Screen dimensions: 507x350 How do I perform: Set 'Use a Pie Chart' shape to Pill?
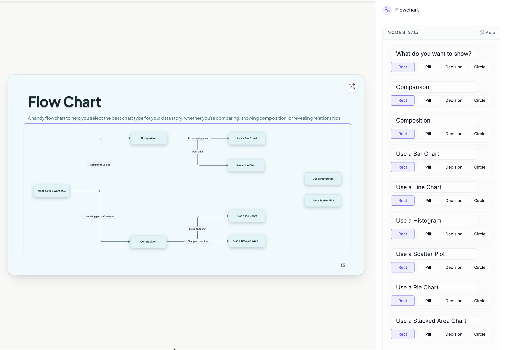[428, 301]
